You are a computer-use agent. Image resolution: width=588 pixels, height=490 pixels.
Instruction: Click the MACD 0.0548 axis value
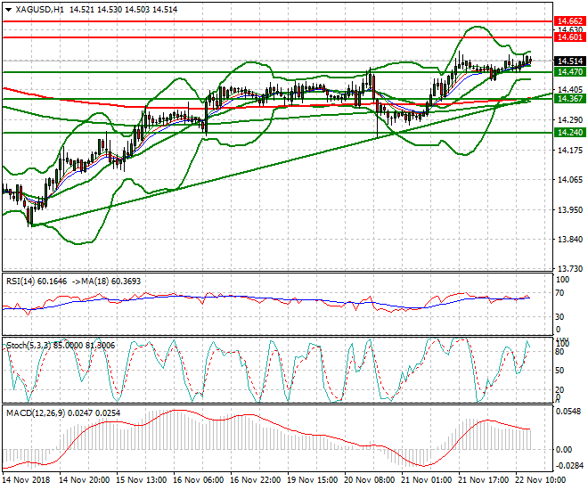click(x=569, y=412)
